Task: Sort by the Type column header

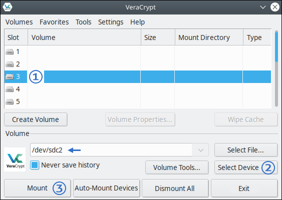Action: (x=257, y=37)
